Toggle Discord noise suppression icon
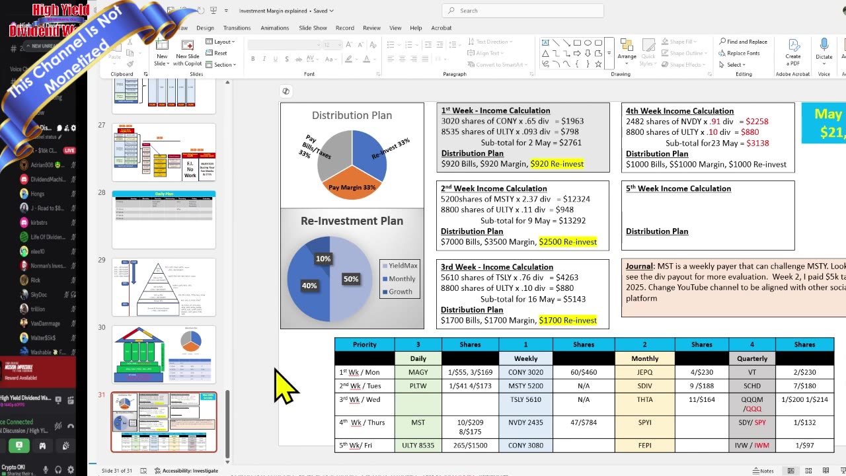 58,426
